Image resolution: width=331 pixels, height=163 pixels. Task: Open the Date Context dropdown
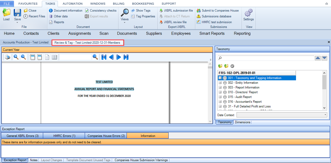point(282,115)
